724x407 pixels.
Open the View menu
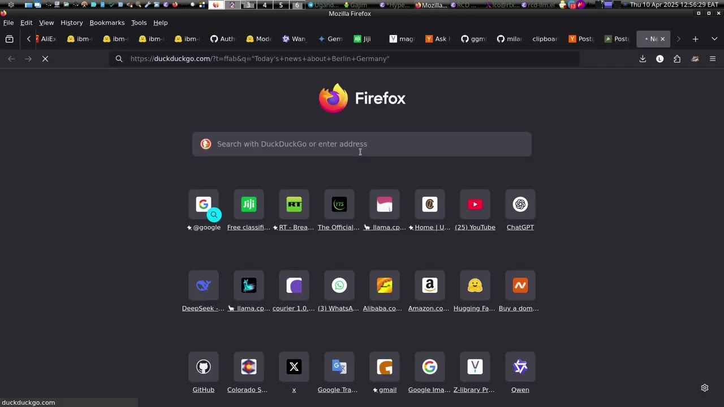click(46, 23)
